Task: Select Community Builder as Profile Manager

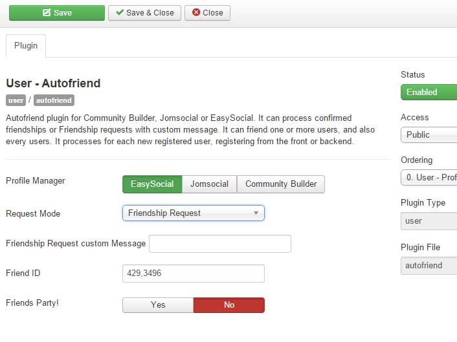Action: (281, 184)
